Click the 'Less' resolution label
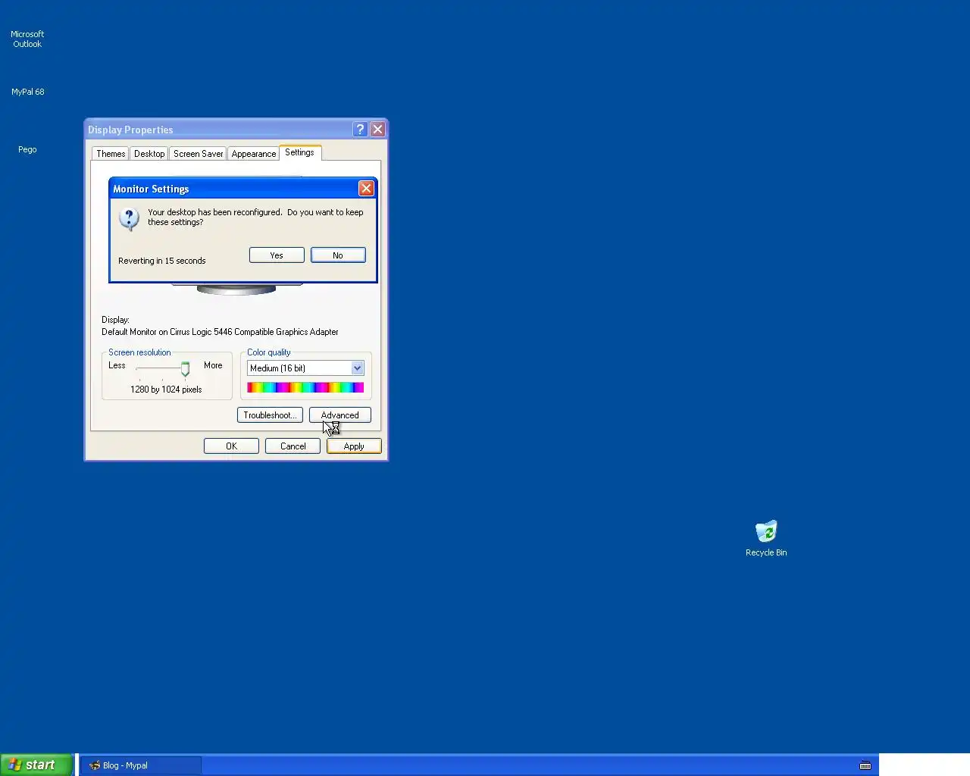970x776 pixels. pyautogui.click(x=117, y=365)
